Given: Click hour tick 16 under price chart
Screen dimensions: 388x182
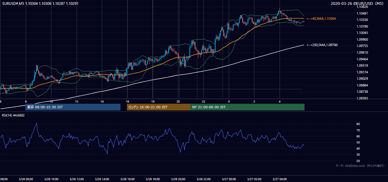Looking at the screenshot, I should click(x=128, y=101).
